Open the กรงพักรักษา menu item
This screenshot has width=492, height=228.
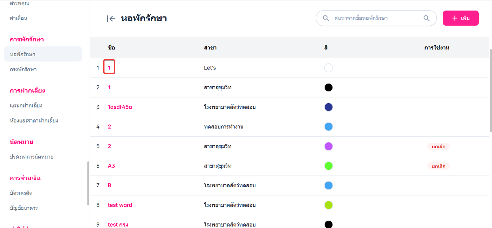tap(23, 69)
